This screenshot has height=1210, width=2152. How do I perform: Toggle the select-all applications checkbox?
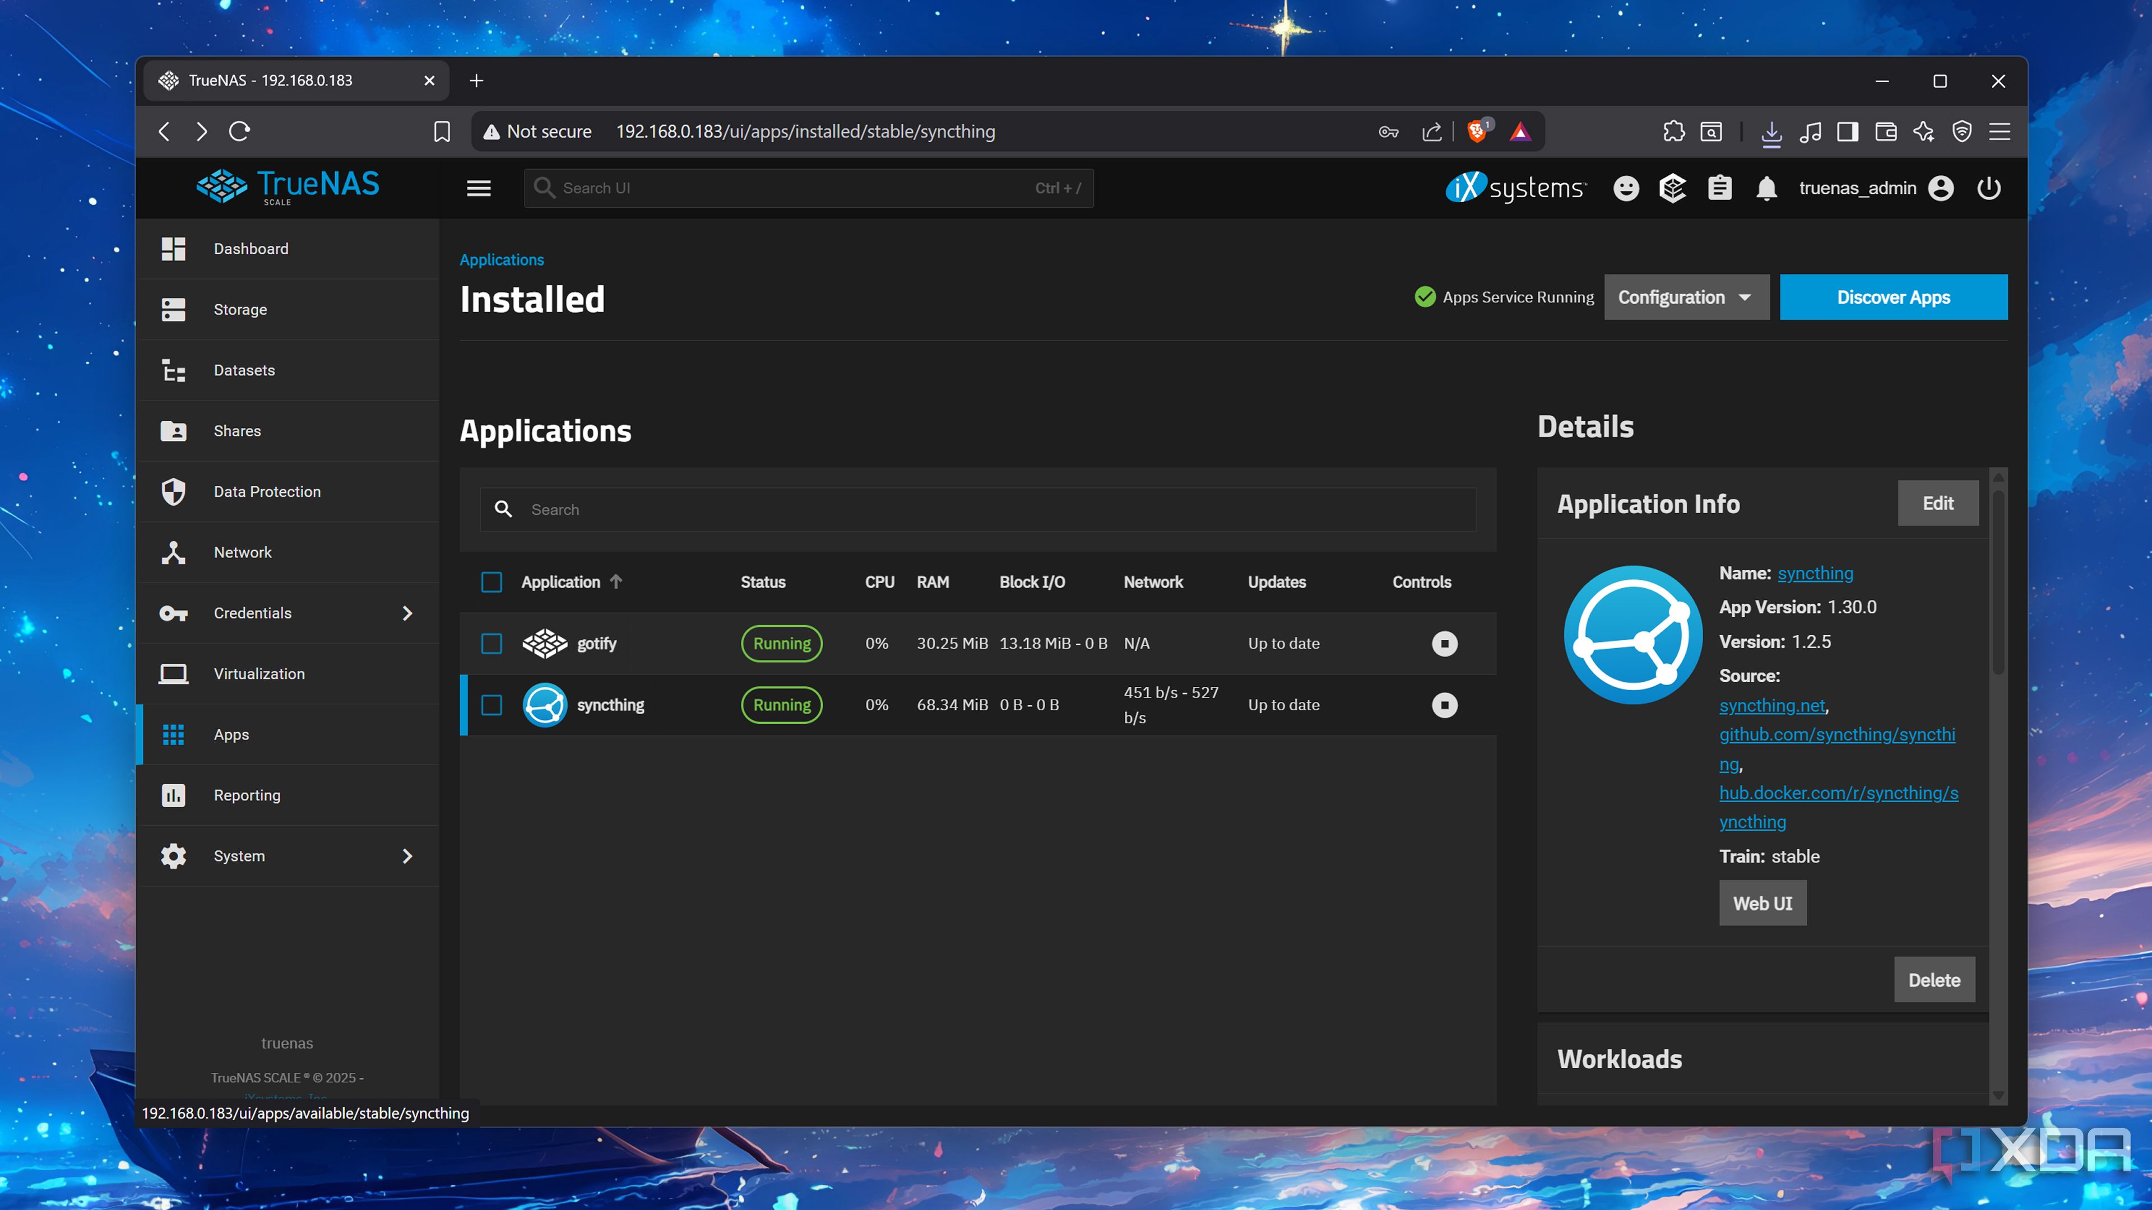point(492,582)
